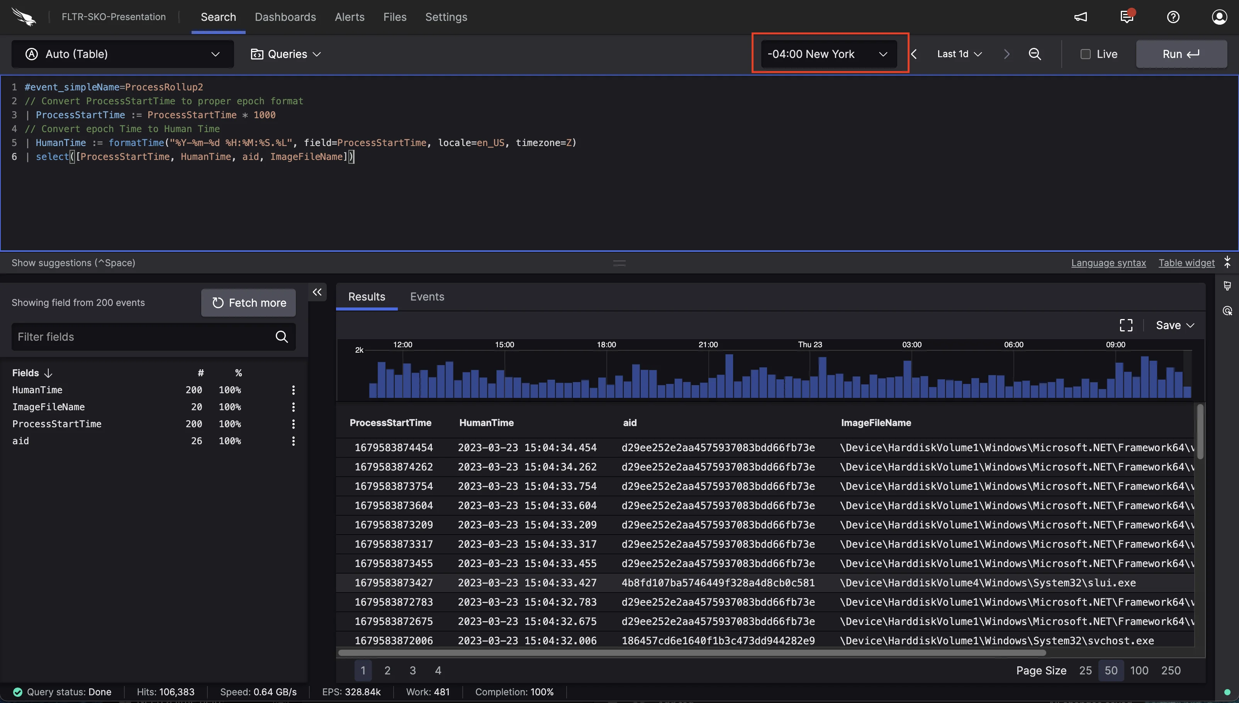Open the -04:00 New York timezone dropdown
The height and width of the screenshot is (703, 1239).
click(x=828, y=54)
